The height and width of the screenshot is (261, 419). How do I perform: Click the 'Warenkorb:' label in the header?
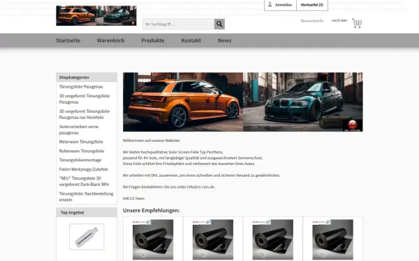[312, 21]
